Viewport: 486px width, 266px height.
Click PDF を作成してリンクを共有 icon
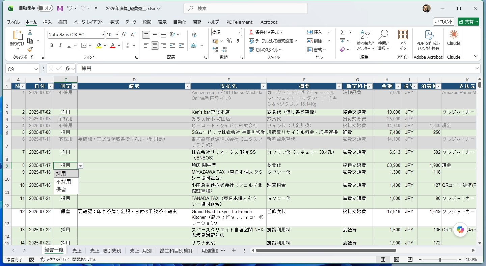[x=428, y=40]
